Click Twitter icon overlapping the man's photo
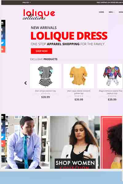The width and height of the screenshot is (123, 184). (x=3, y=137)
